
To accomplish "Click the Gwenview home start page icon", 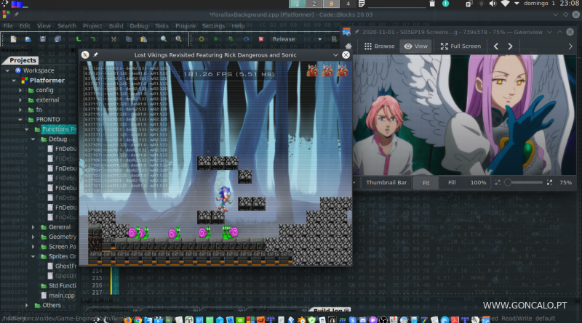I will (348, 46).
